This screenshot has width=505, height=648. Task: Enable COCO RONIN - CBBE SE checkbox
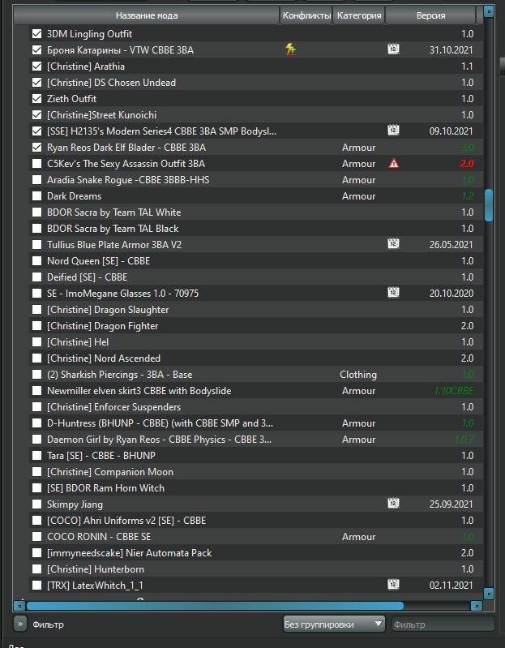pos(36,536)
